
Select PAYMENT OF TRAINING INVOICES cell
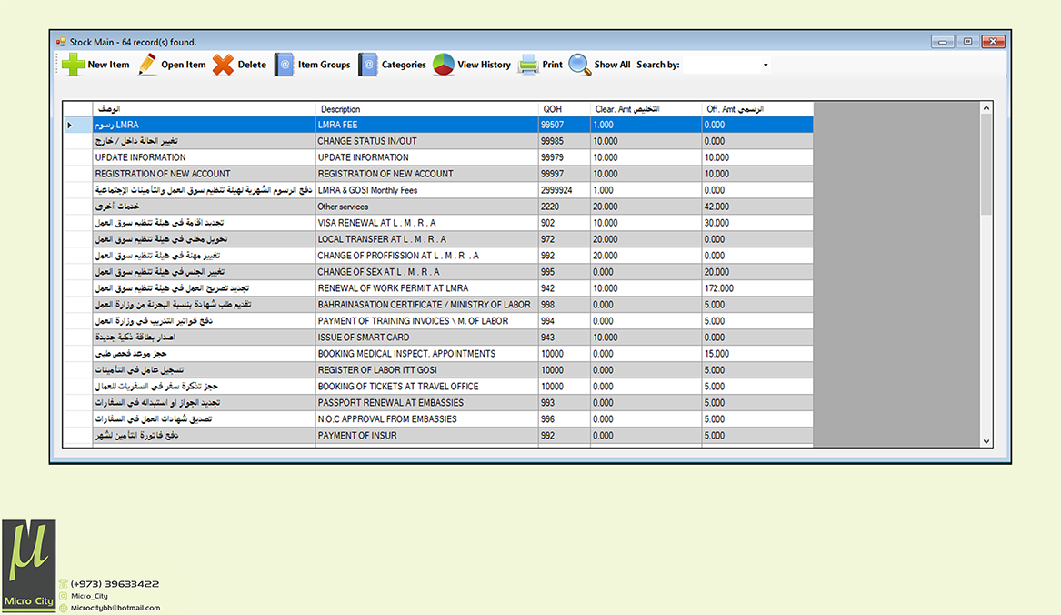427,321
